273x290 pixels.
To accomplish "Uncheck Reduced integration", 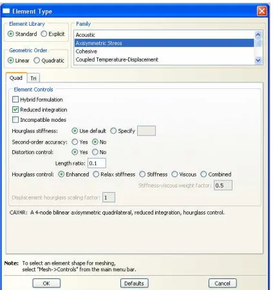I will [15, 110].
